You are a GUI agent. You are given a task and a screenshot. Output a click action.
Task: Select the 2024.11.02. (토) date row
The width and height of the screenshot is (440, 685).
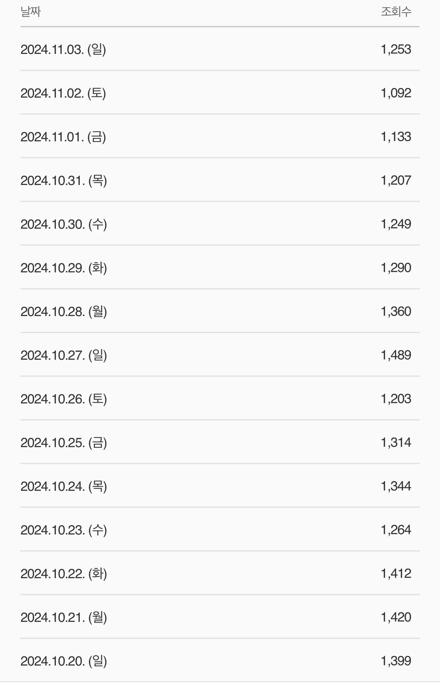220,93
